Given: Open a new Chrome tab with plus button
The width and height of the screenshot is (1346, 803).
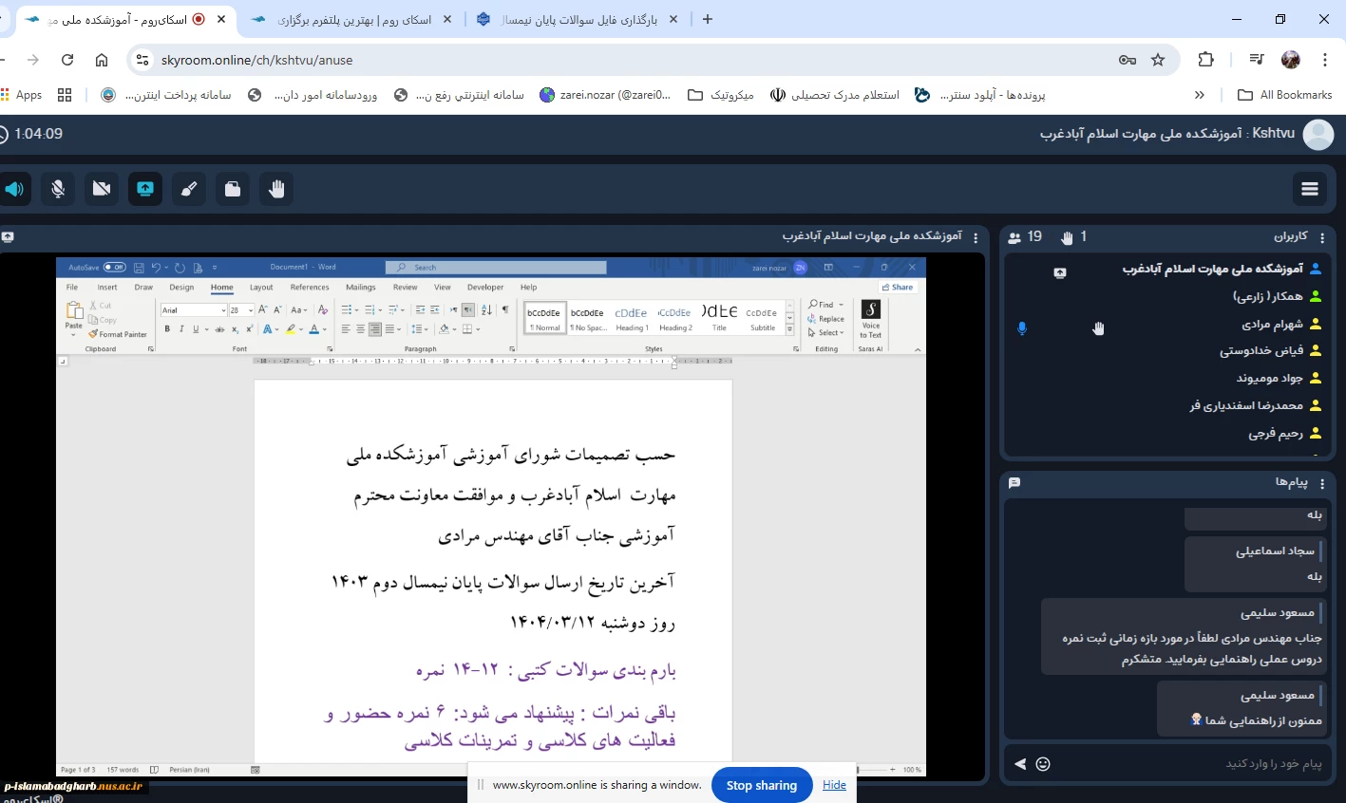Looking at the screenshot, I should pyautogui.click(x=707, y=19).
